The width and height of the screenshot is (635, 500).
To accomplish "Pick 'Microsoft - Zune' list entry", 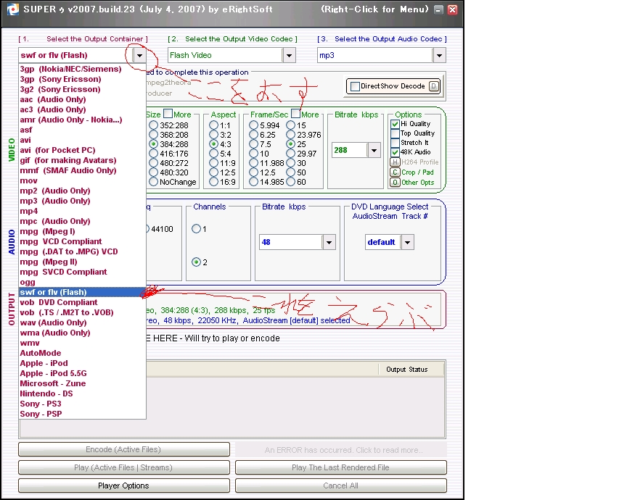I will coord(82,383).
